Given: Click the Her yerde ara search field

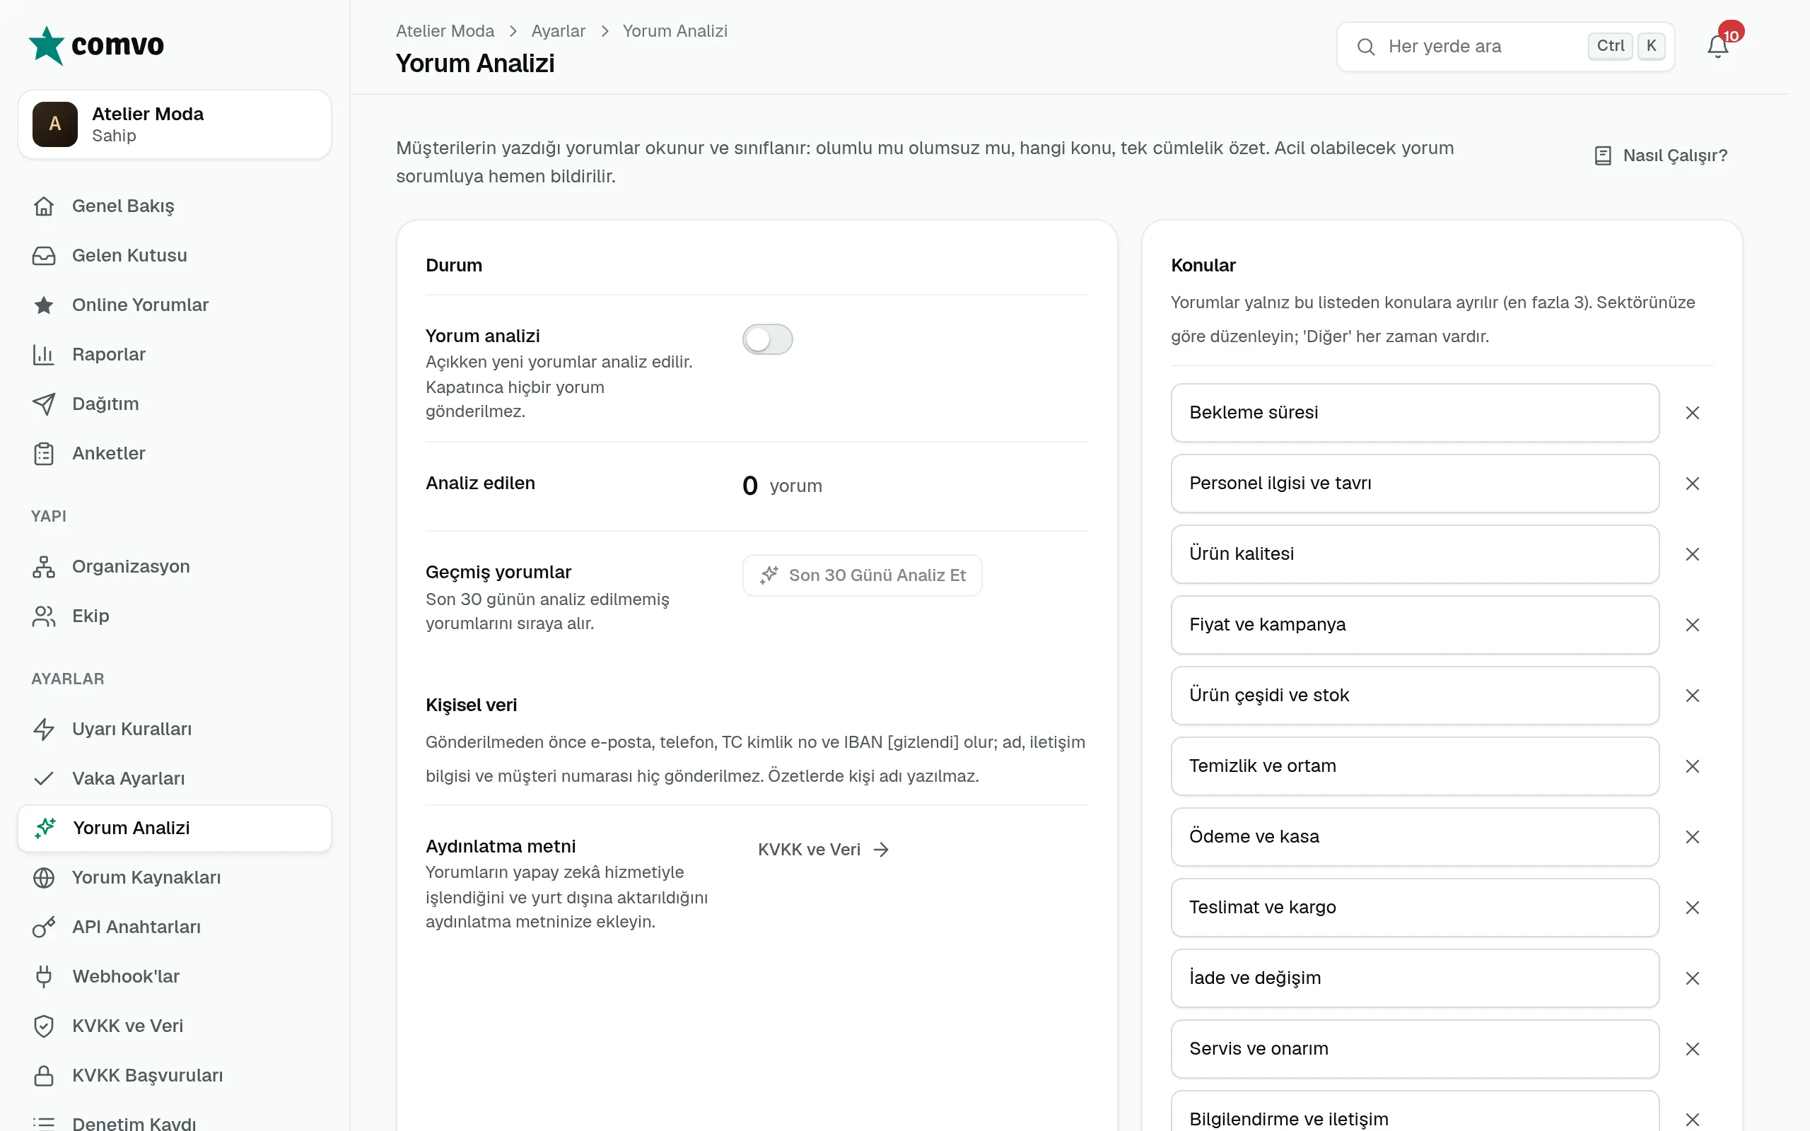Looking at the screenshot, I should point(1505,47).
